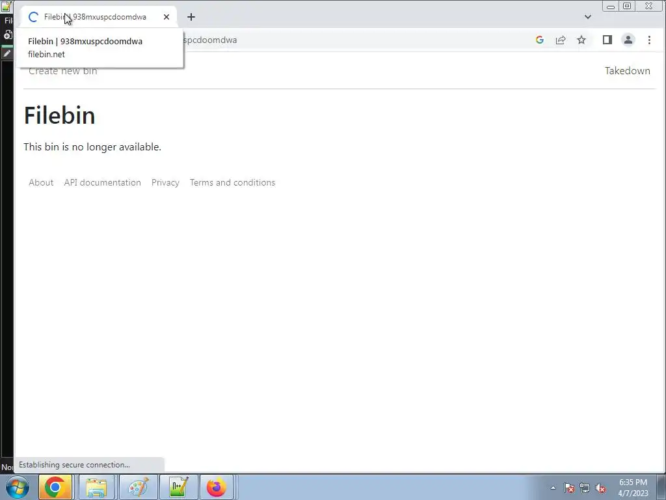Open Notepad++ from the taskbar
Viewport: 666px width, 500px height.
[x=179, y=487]
